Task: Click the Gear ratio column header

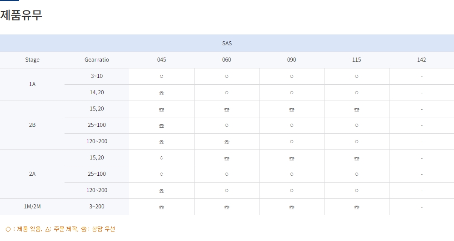Action: coord(97,60)
